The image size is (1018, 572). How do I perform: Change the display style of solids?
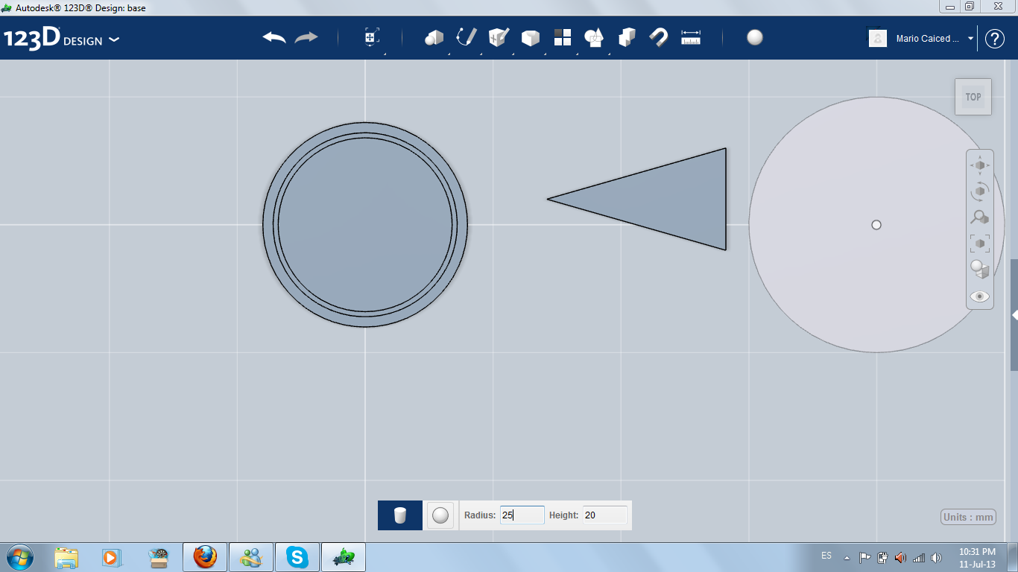[x=980, y=270]
